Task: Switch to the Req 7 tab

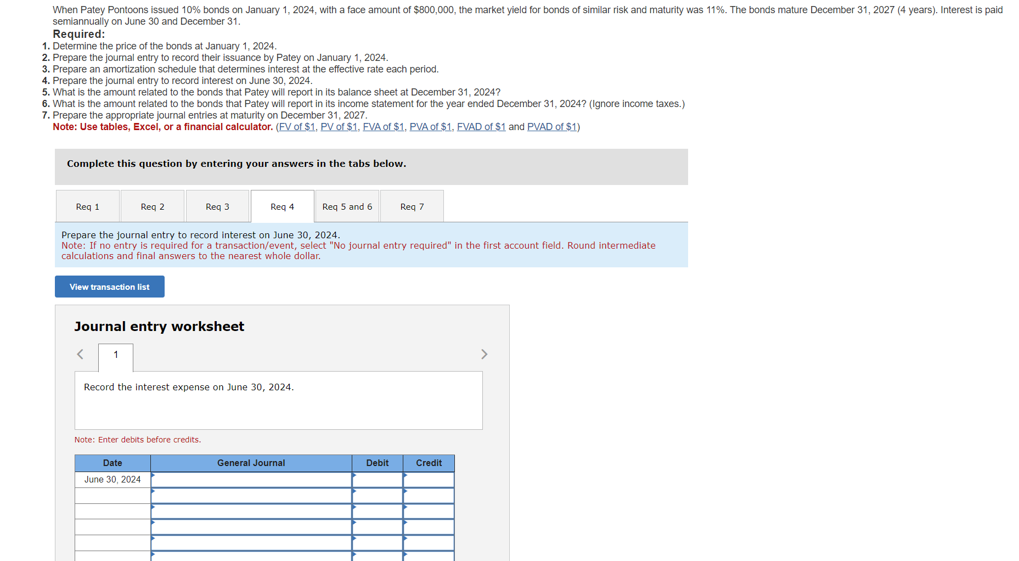Action: [412, 206]
